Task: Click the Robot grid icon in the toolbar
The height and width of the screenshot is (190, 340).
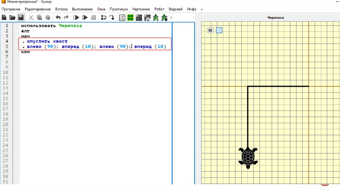Action: tap(139, 18)
